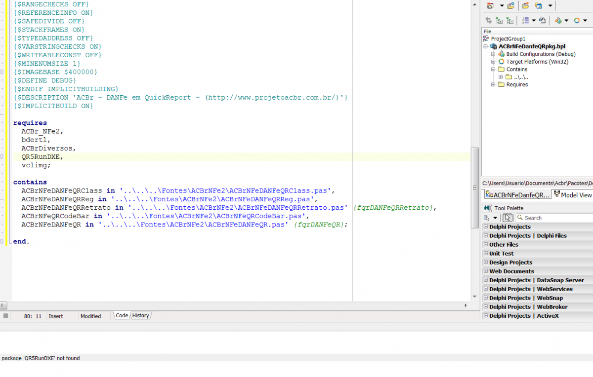593x377 pixels.
Task: Click the ProjectGroup1 group icon
Action: point(486,38)
